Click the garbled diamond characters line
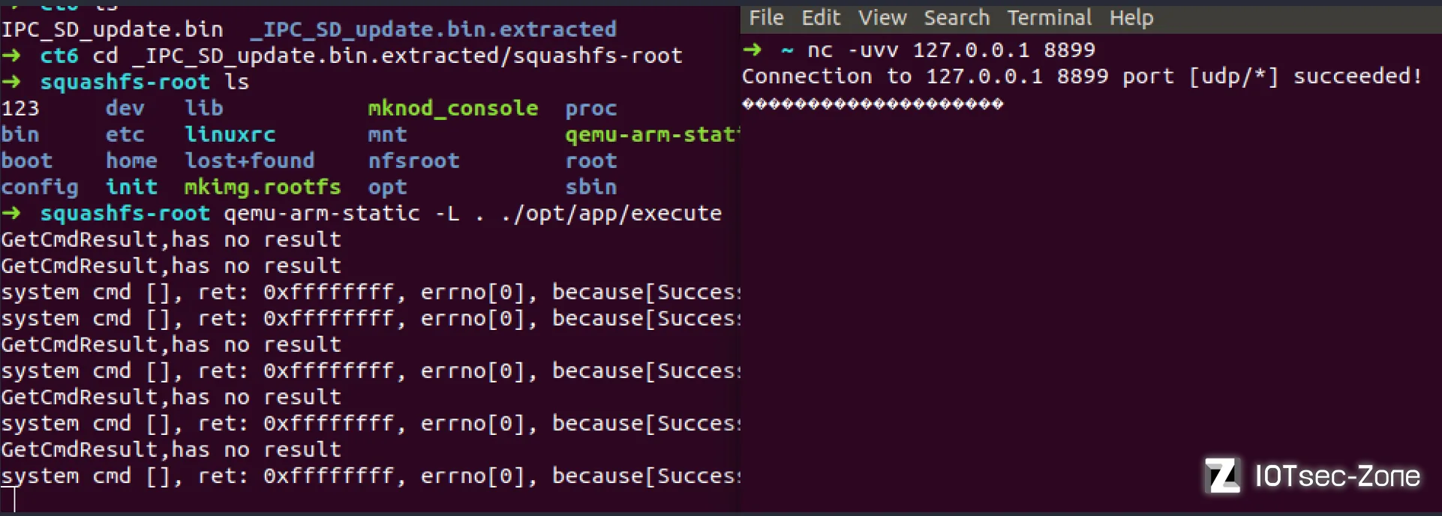 click(x=873, y=103)
